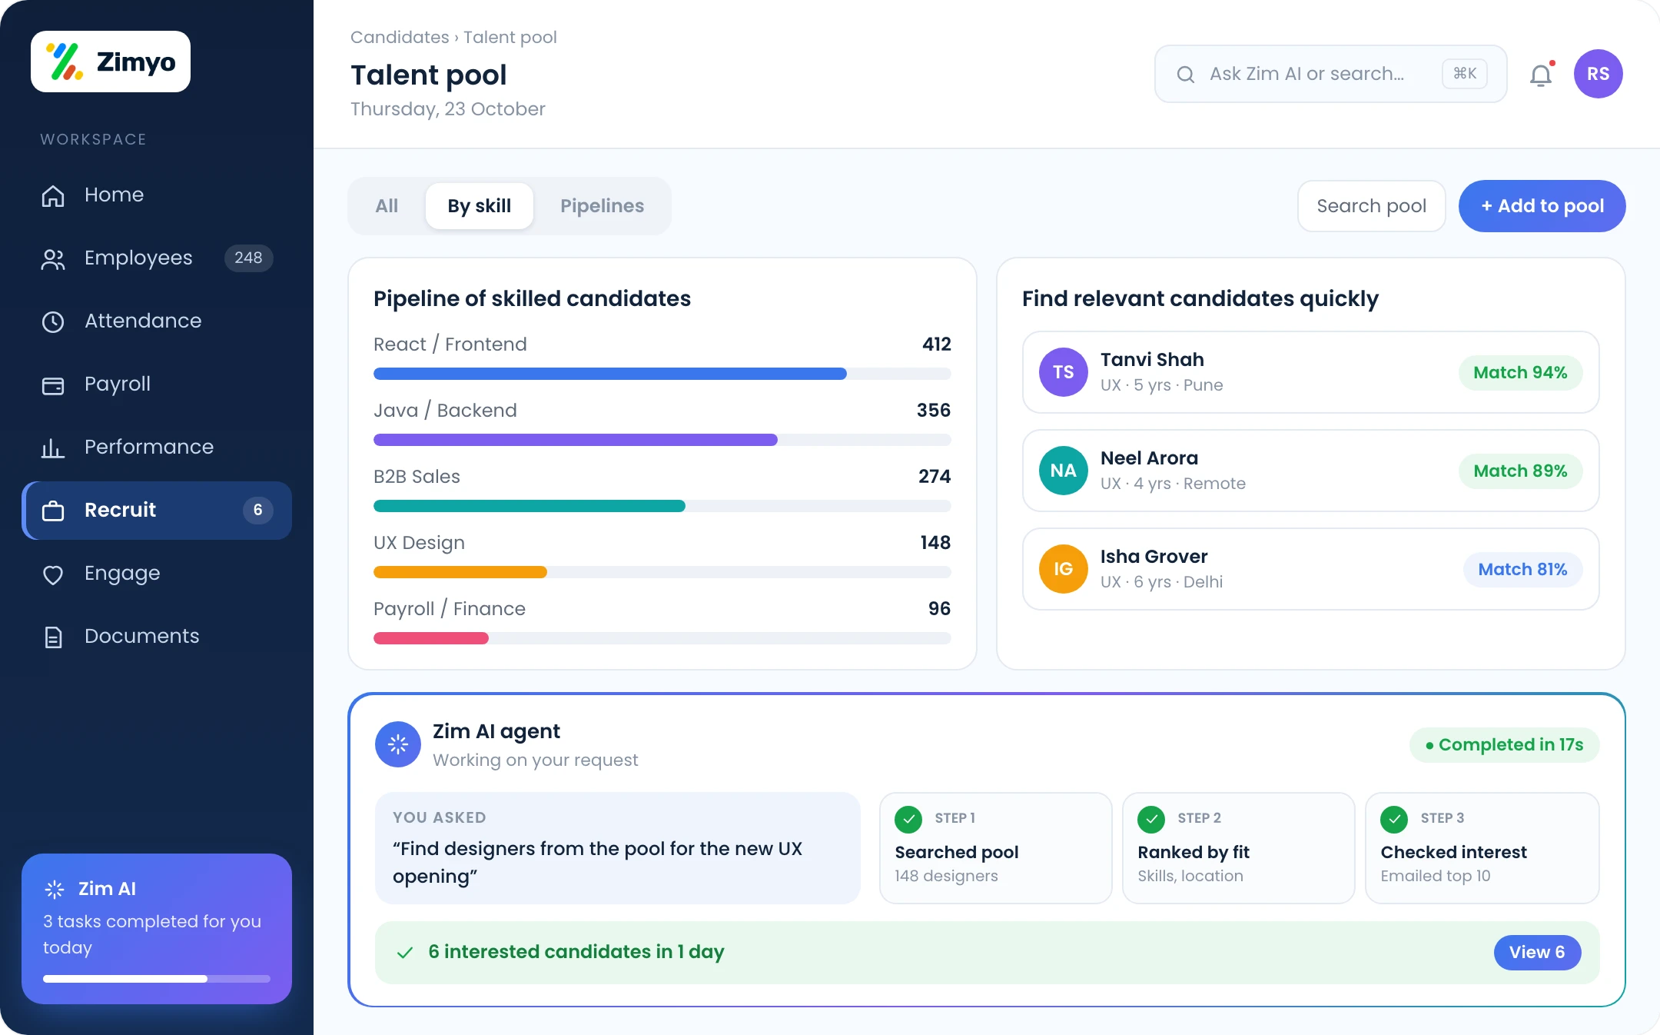Click the Engage heart icon
1660x1035 pixels.
pyautogui.click(x=53, y=574)
